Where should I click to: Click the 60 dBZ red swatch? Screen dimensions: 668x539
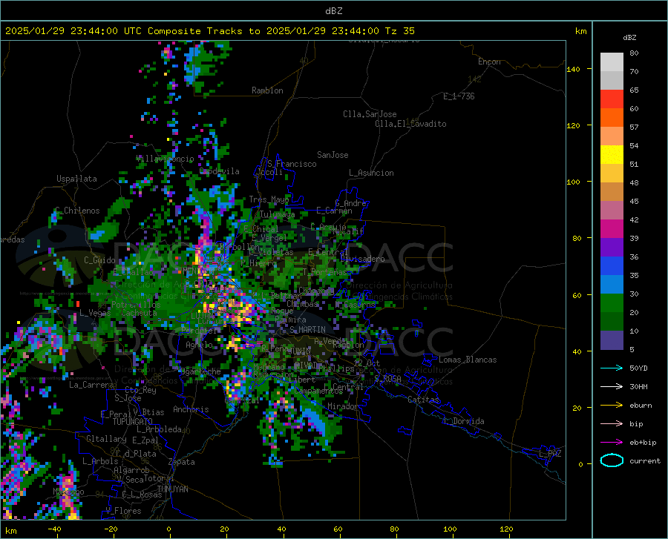(612, 99)
